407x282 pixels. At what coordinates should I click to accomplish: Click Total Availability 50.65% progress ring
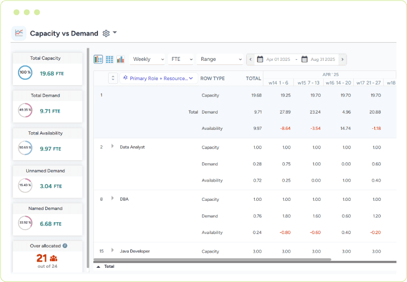tap(25, 148)
